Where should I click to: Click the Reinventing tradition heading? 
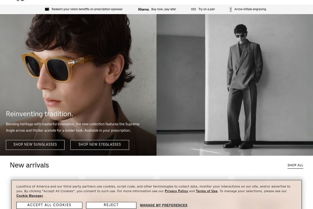tap(39, 114)
